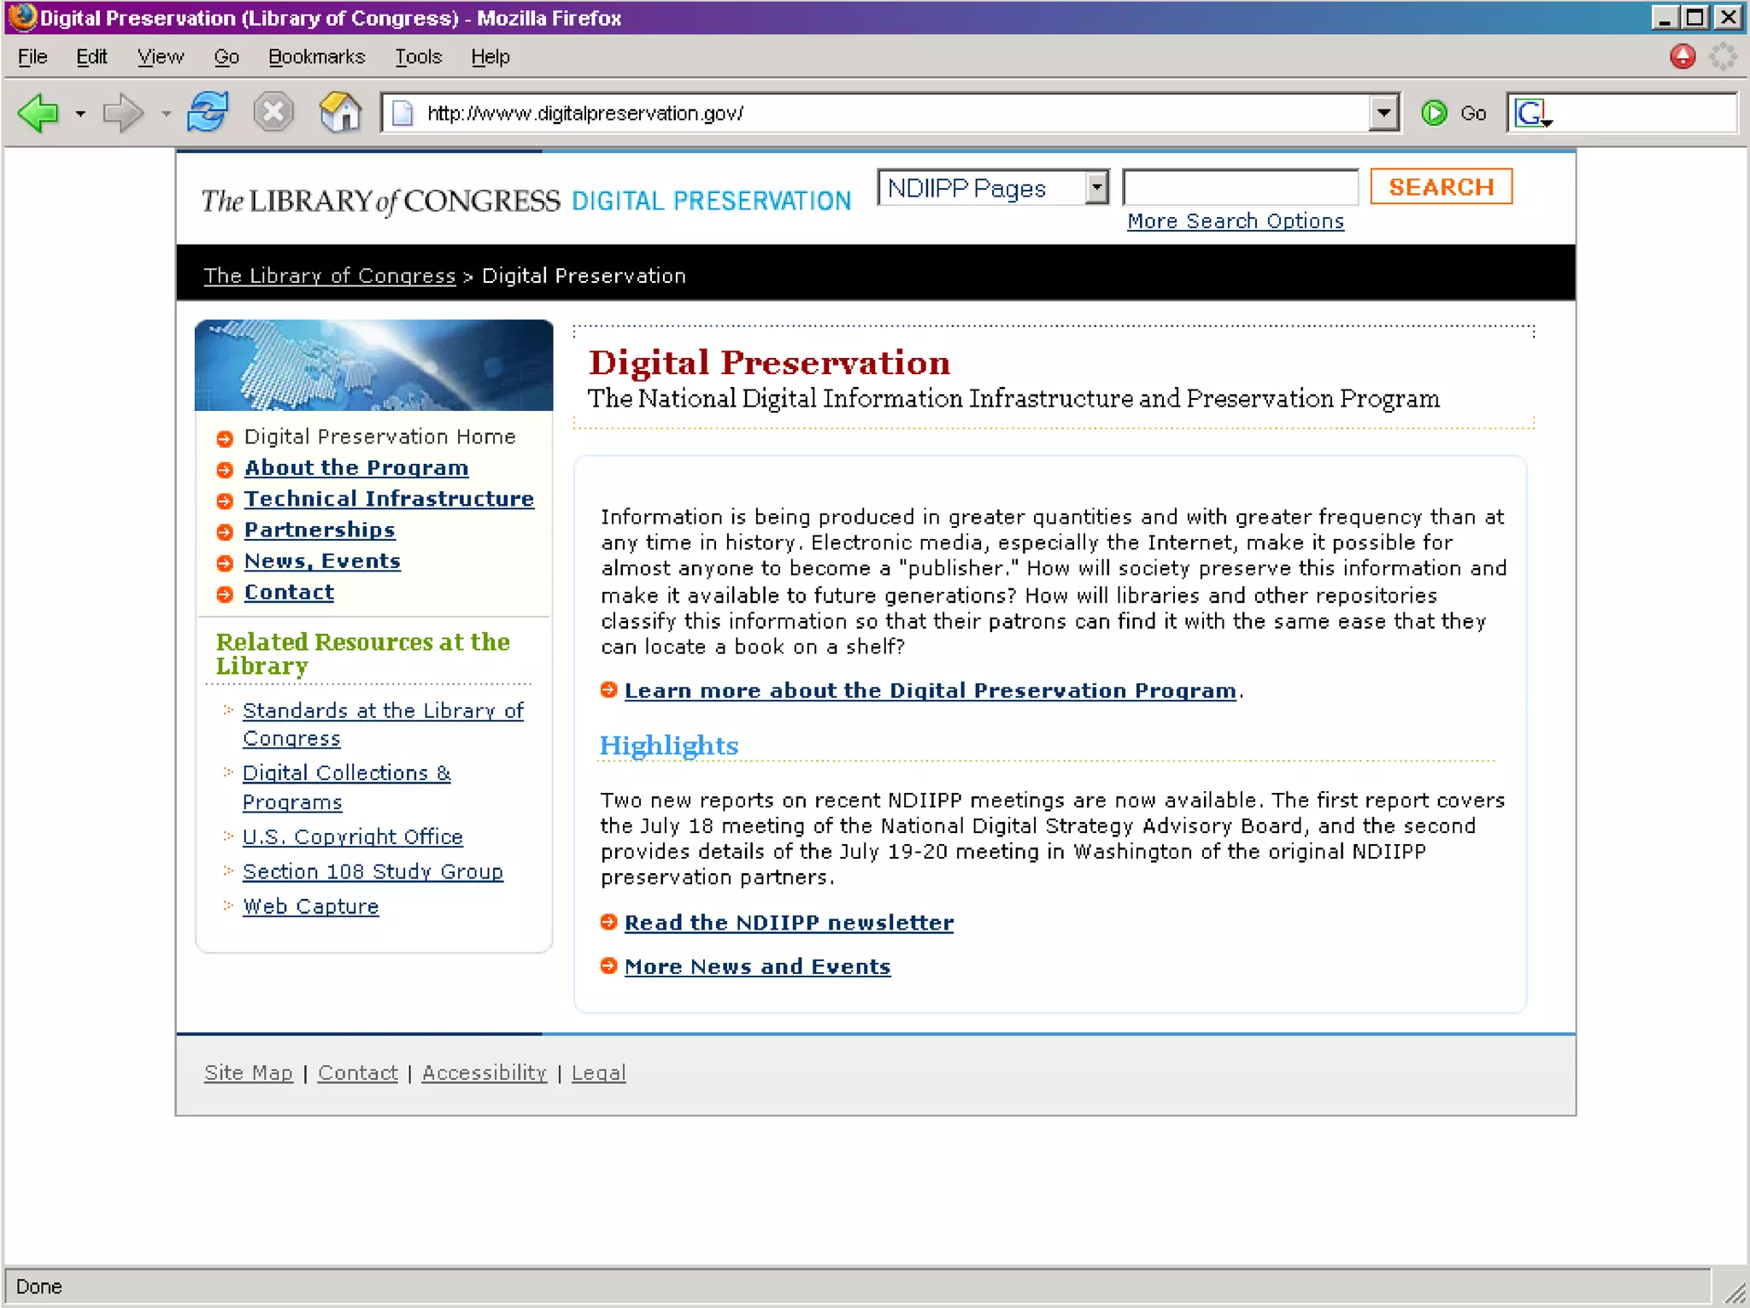Click the Library of Congress logo
This screenshot has height=1308, width=1750.
(x=380, y=200)
